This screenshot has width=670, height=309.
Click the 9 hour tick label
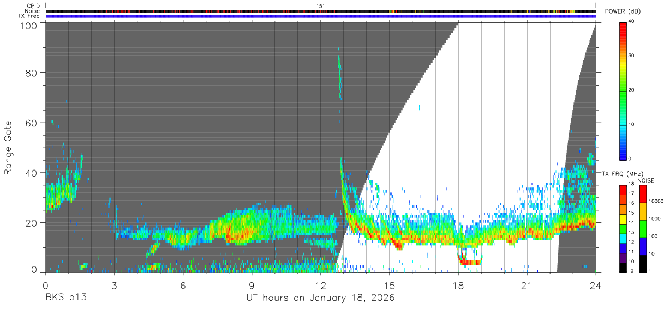coord(252,286)
